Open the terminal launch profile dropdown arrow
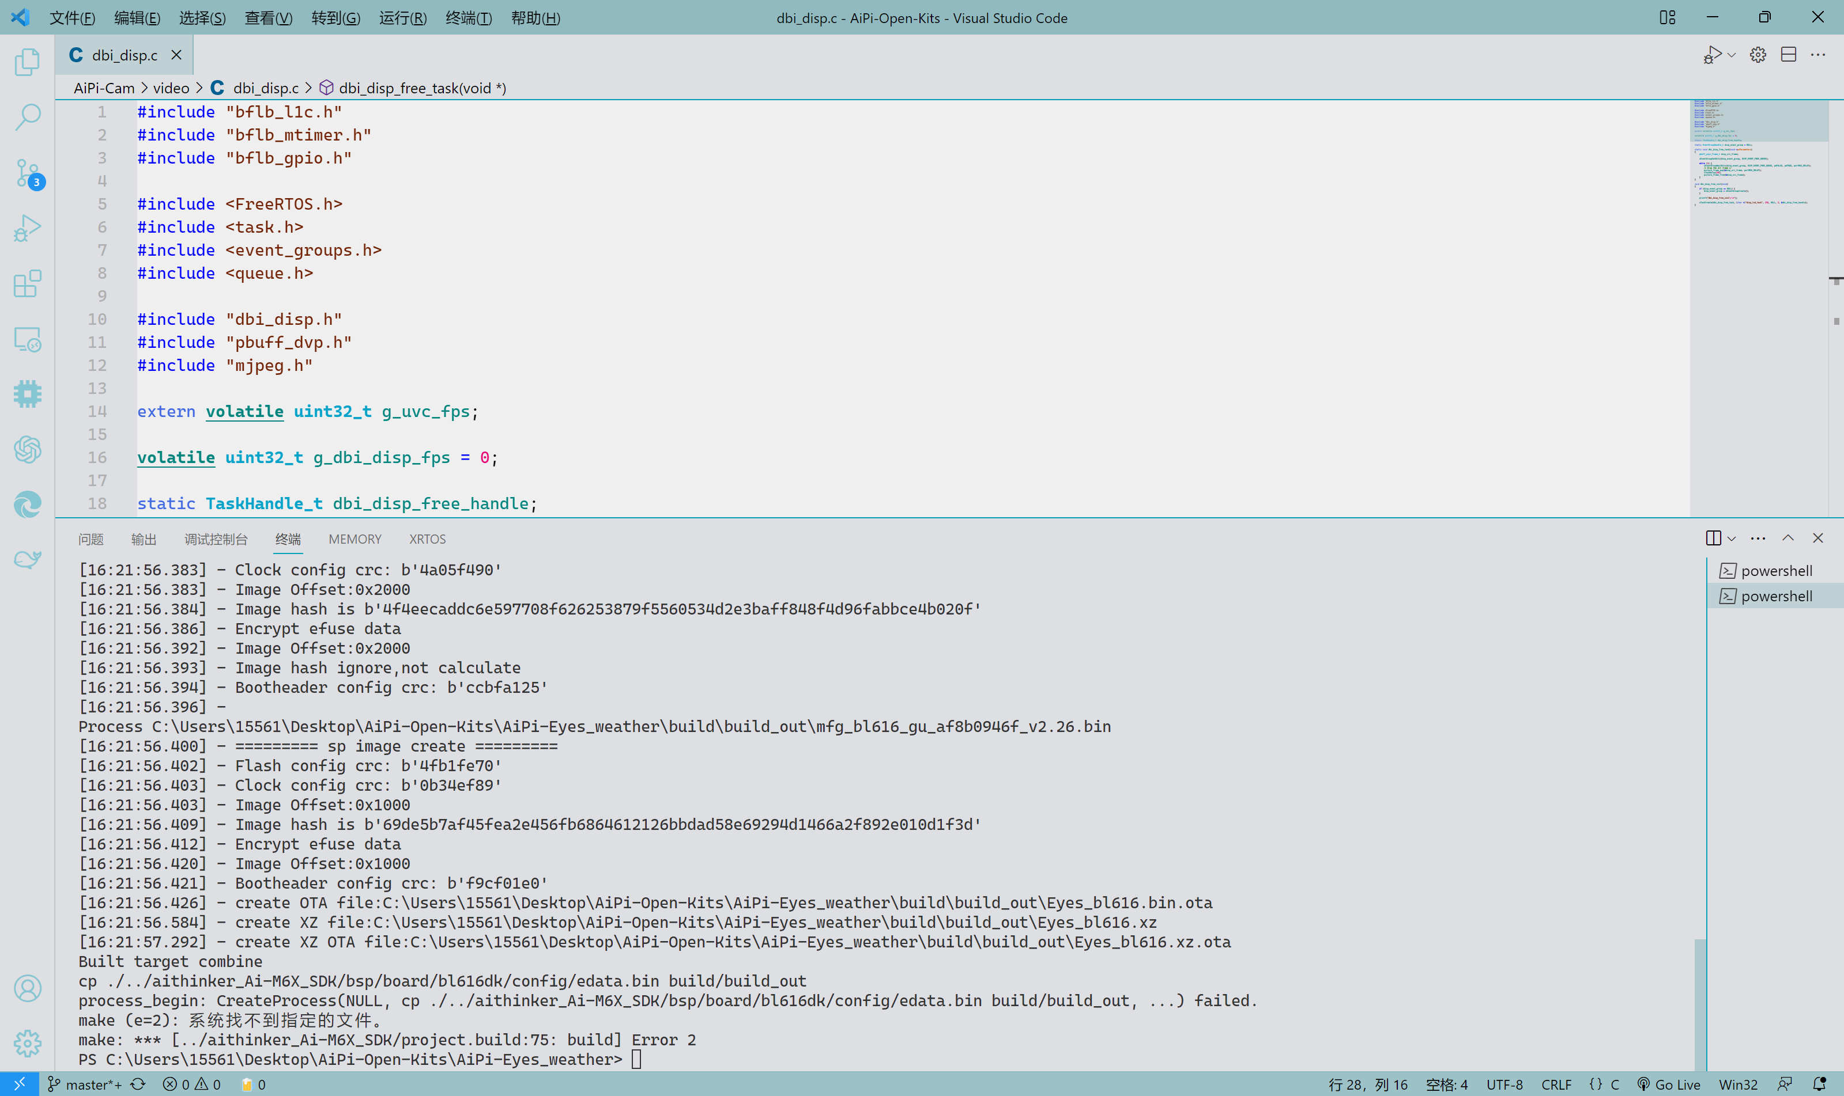Image resolution: width=1844 pixels, height=1096 pixels. click(x=1732, y=539)
